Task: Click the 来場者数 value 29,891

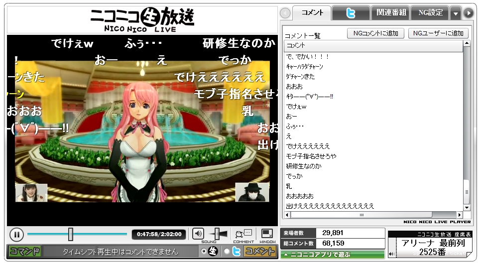Action: click(x=333, y=233)
